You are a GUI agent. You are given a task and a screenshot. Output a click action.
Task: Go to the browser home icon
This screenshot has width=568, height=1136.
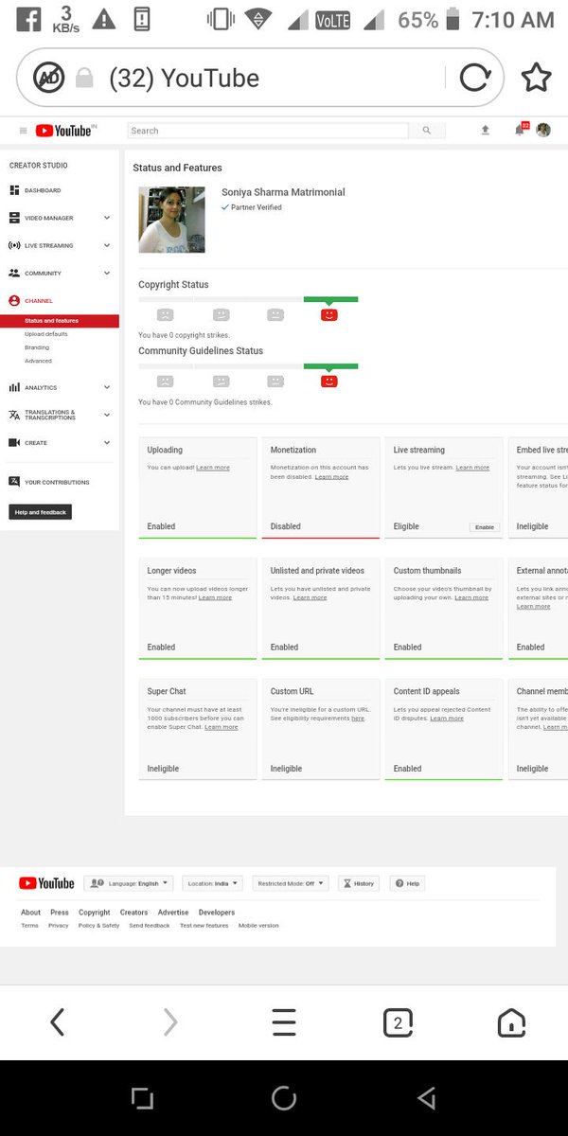tap(511, 1021)
